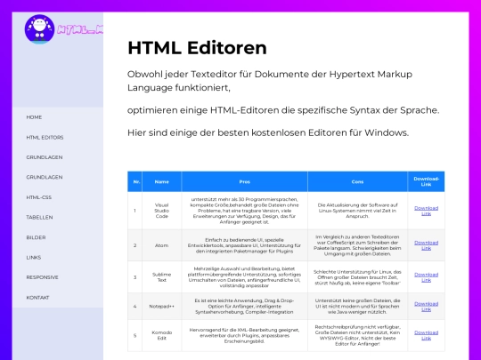Go to HTML EDITORS page

point(45,138)
